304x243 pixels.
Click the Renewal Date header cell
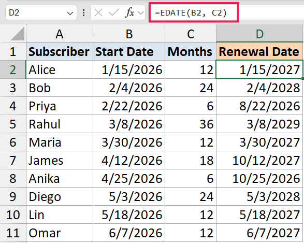point(259,51)
